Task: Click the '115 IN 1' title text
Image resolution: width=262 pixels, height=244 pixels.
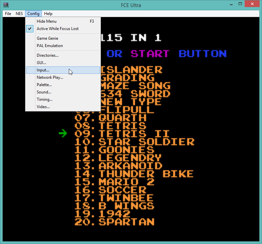Action: tap(131, 37)
